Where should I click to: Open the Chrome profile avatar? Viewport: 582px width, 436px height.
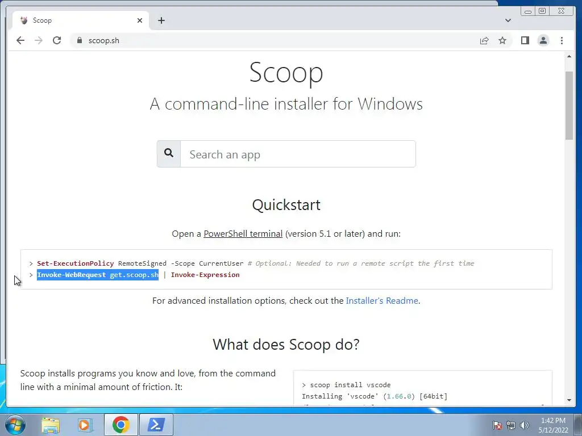[x=543, y=40]
